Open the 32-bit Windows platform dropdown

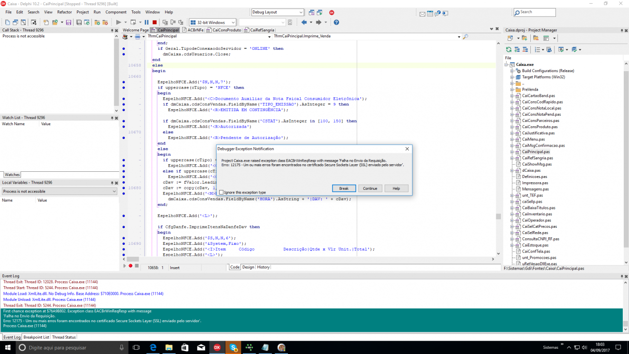tap(213, 22)
